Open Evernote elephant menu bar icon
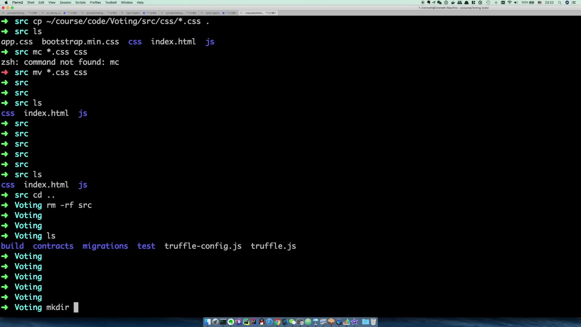This screenshot has width=581, height=327. coord(428,2)
